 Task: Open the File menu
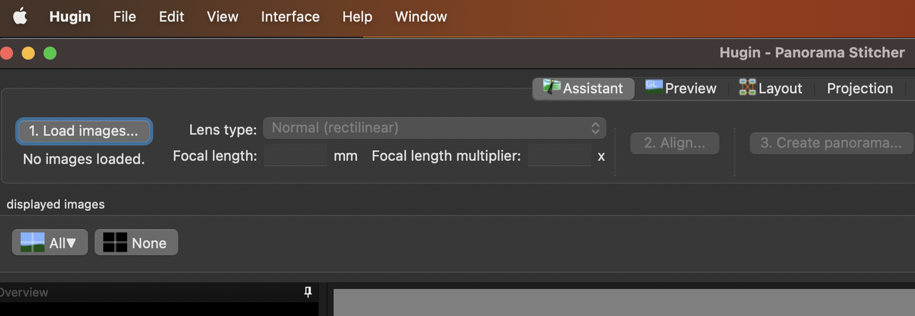coord(124,16)
